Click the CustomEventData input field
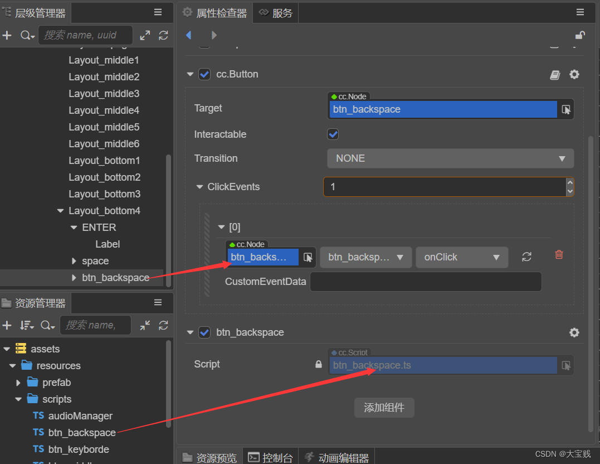This screenshot has height=464, width=600. (426, 282)
